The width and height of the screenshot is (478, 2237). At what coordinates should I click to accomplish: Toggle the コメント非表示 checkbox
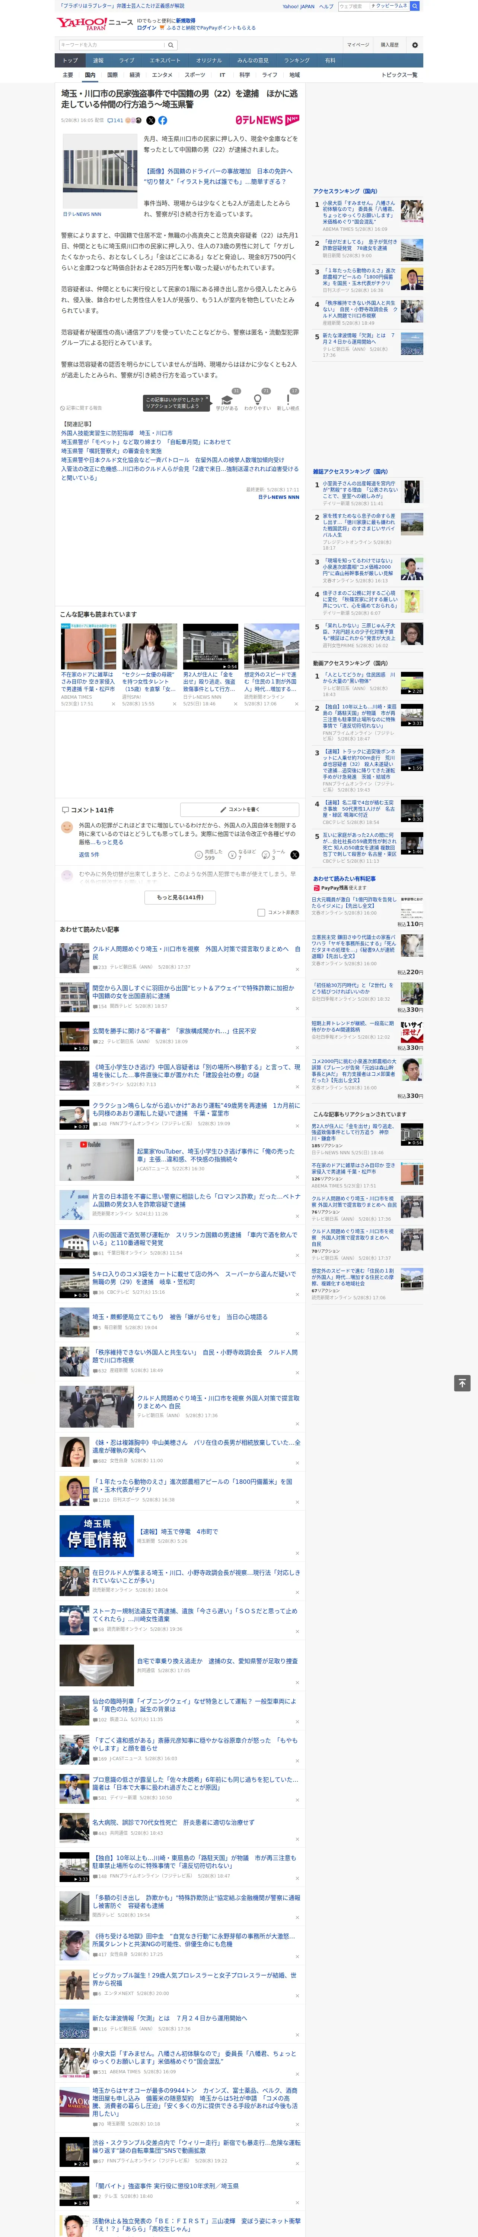coord(261,913)
